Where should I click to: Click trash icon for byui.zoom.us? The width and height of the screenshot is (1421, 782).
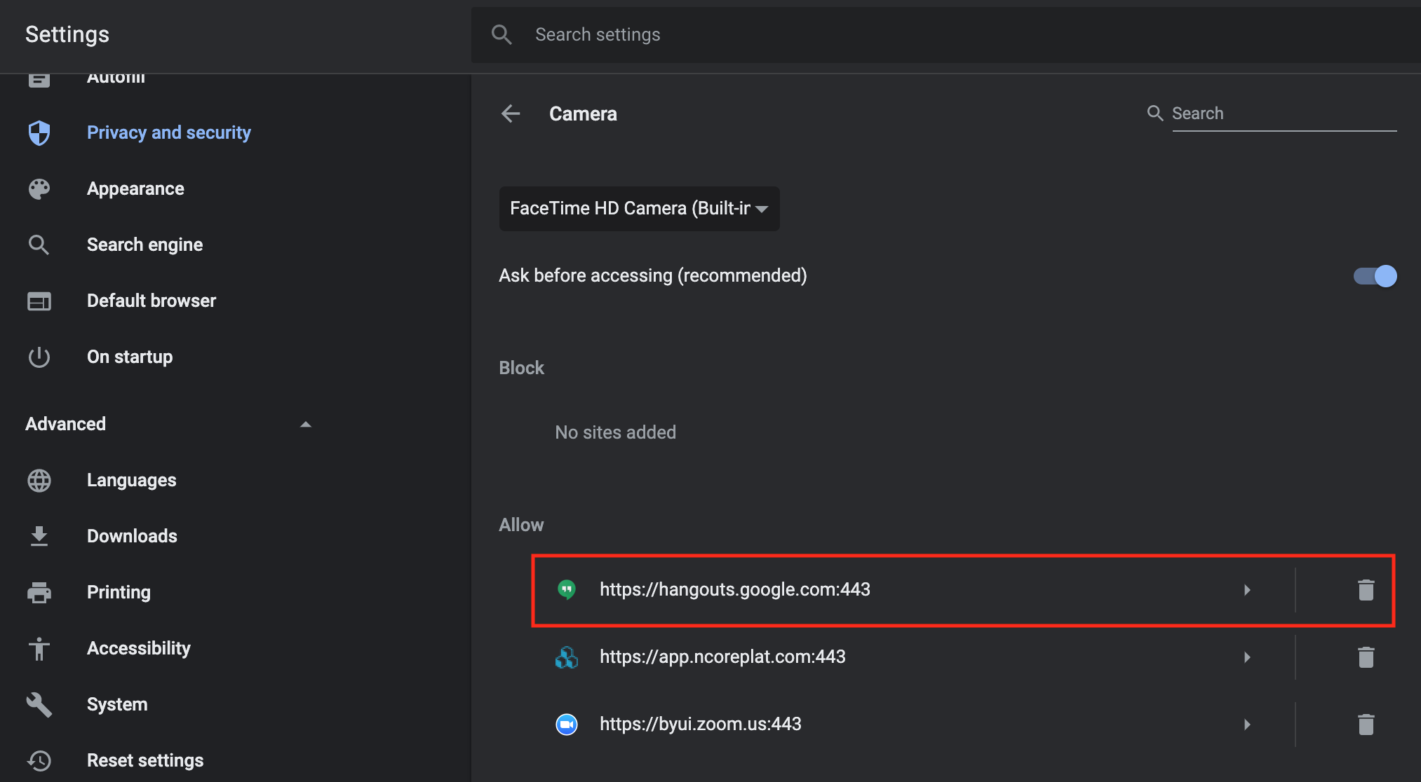tap(1366, 725)
